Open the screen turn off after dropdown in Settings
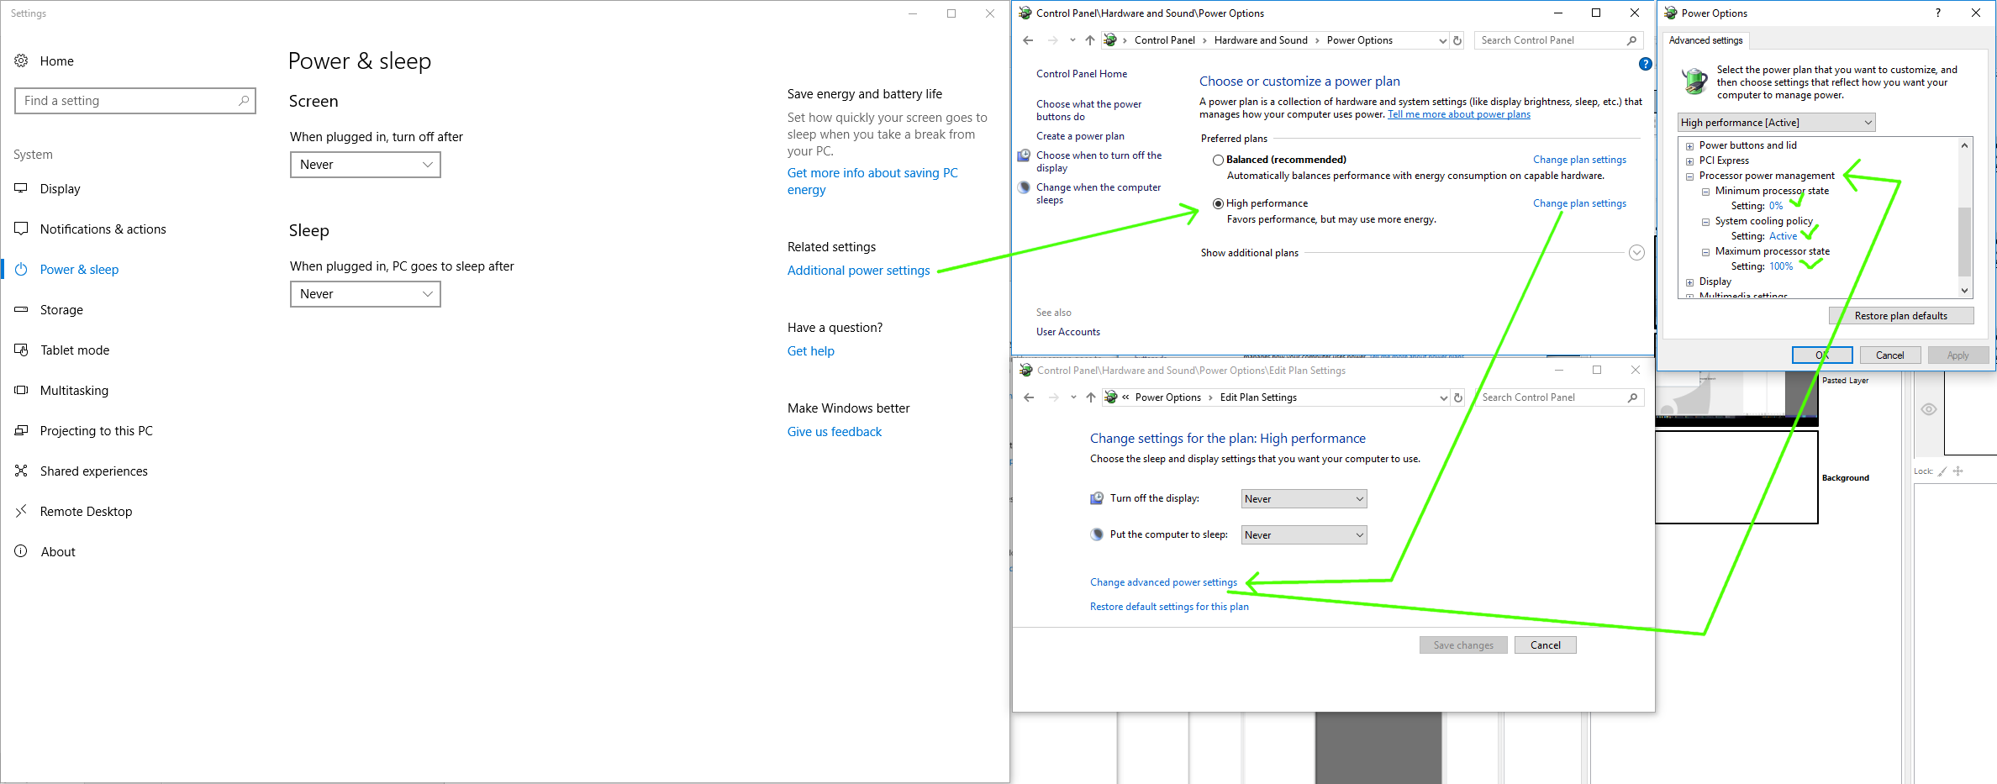1997x784 pixels. (x=366, y=165)
